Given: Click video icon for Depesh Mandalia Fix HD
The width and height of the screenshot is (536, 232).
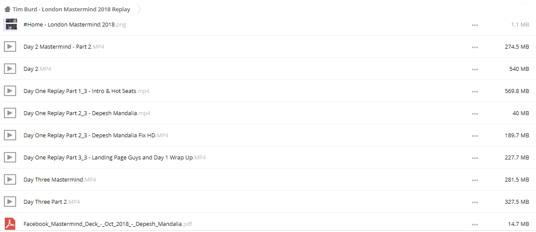Looking at the screenshot, I should click(10, 135).
